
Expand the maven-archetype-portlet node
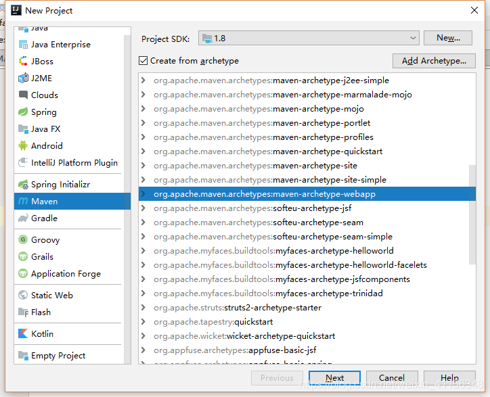[143, 123]
